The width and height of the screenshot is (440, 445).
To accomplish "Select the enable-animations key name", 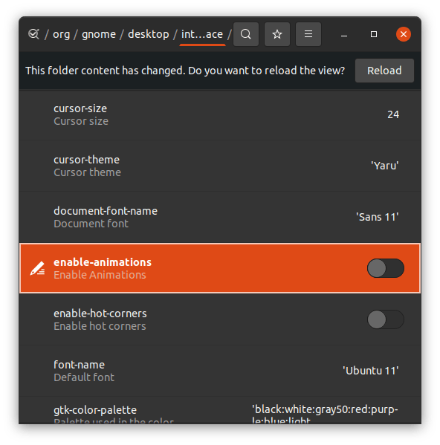I will point(103,262).
